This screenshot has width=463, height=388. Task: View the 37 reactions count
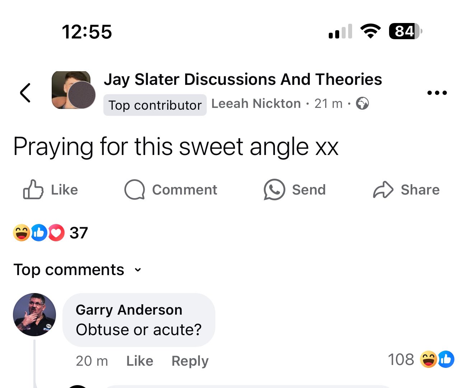[x=79, y=233]
